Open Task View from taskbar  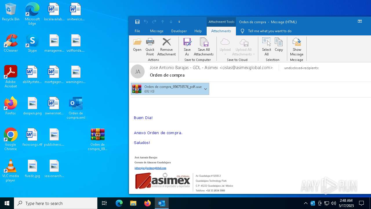(104, 203)
